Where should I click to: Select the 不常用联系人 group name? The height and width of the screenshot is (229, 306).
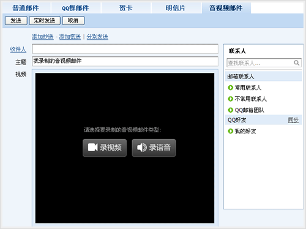point(251,99)
